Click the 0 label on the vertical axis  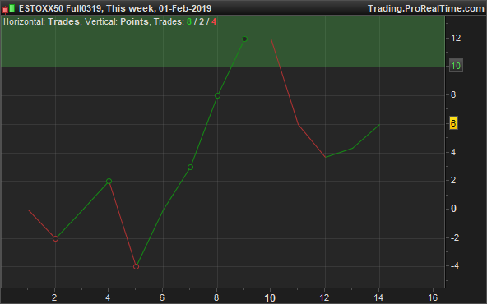click(453, 209)
